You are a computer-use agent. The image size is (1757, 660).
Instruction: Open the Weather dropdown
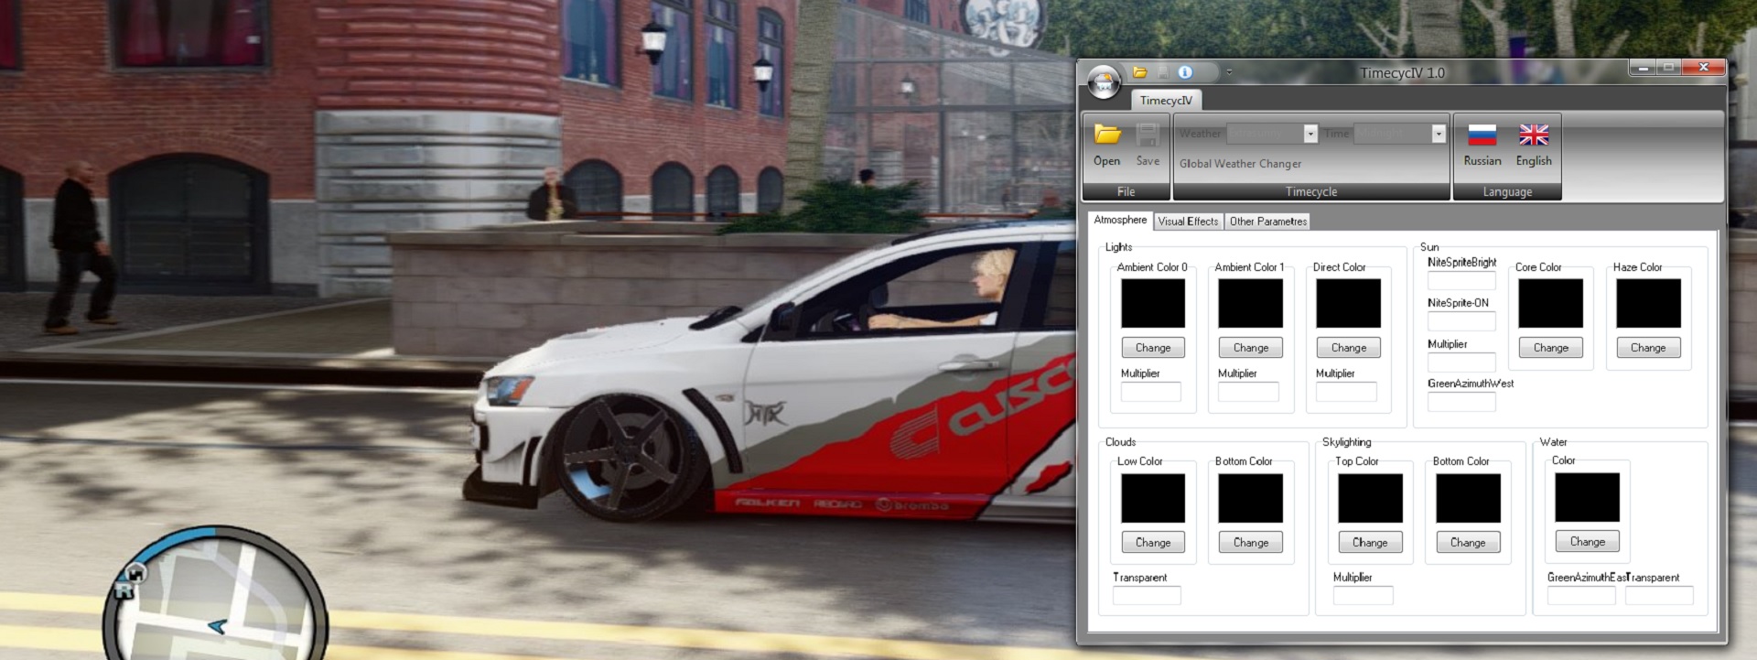(x=1310, y=134)
